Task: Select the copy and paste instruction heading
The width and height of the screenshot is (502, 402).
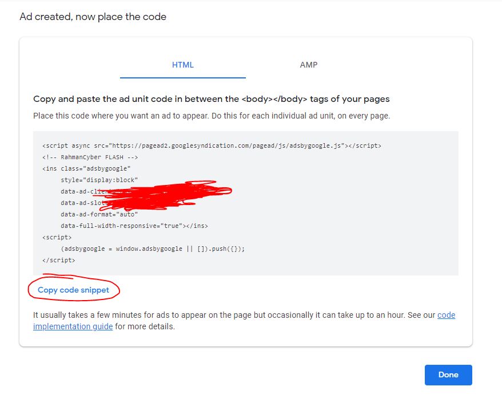Action: tap(212, 99)
